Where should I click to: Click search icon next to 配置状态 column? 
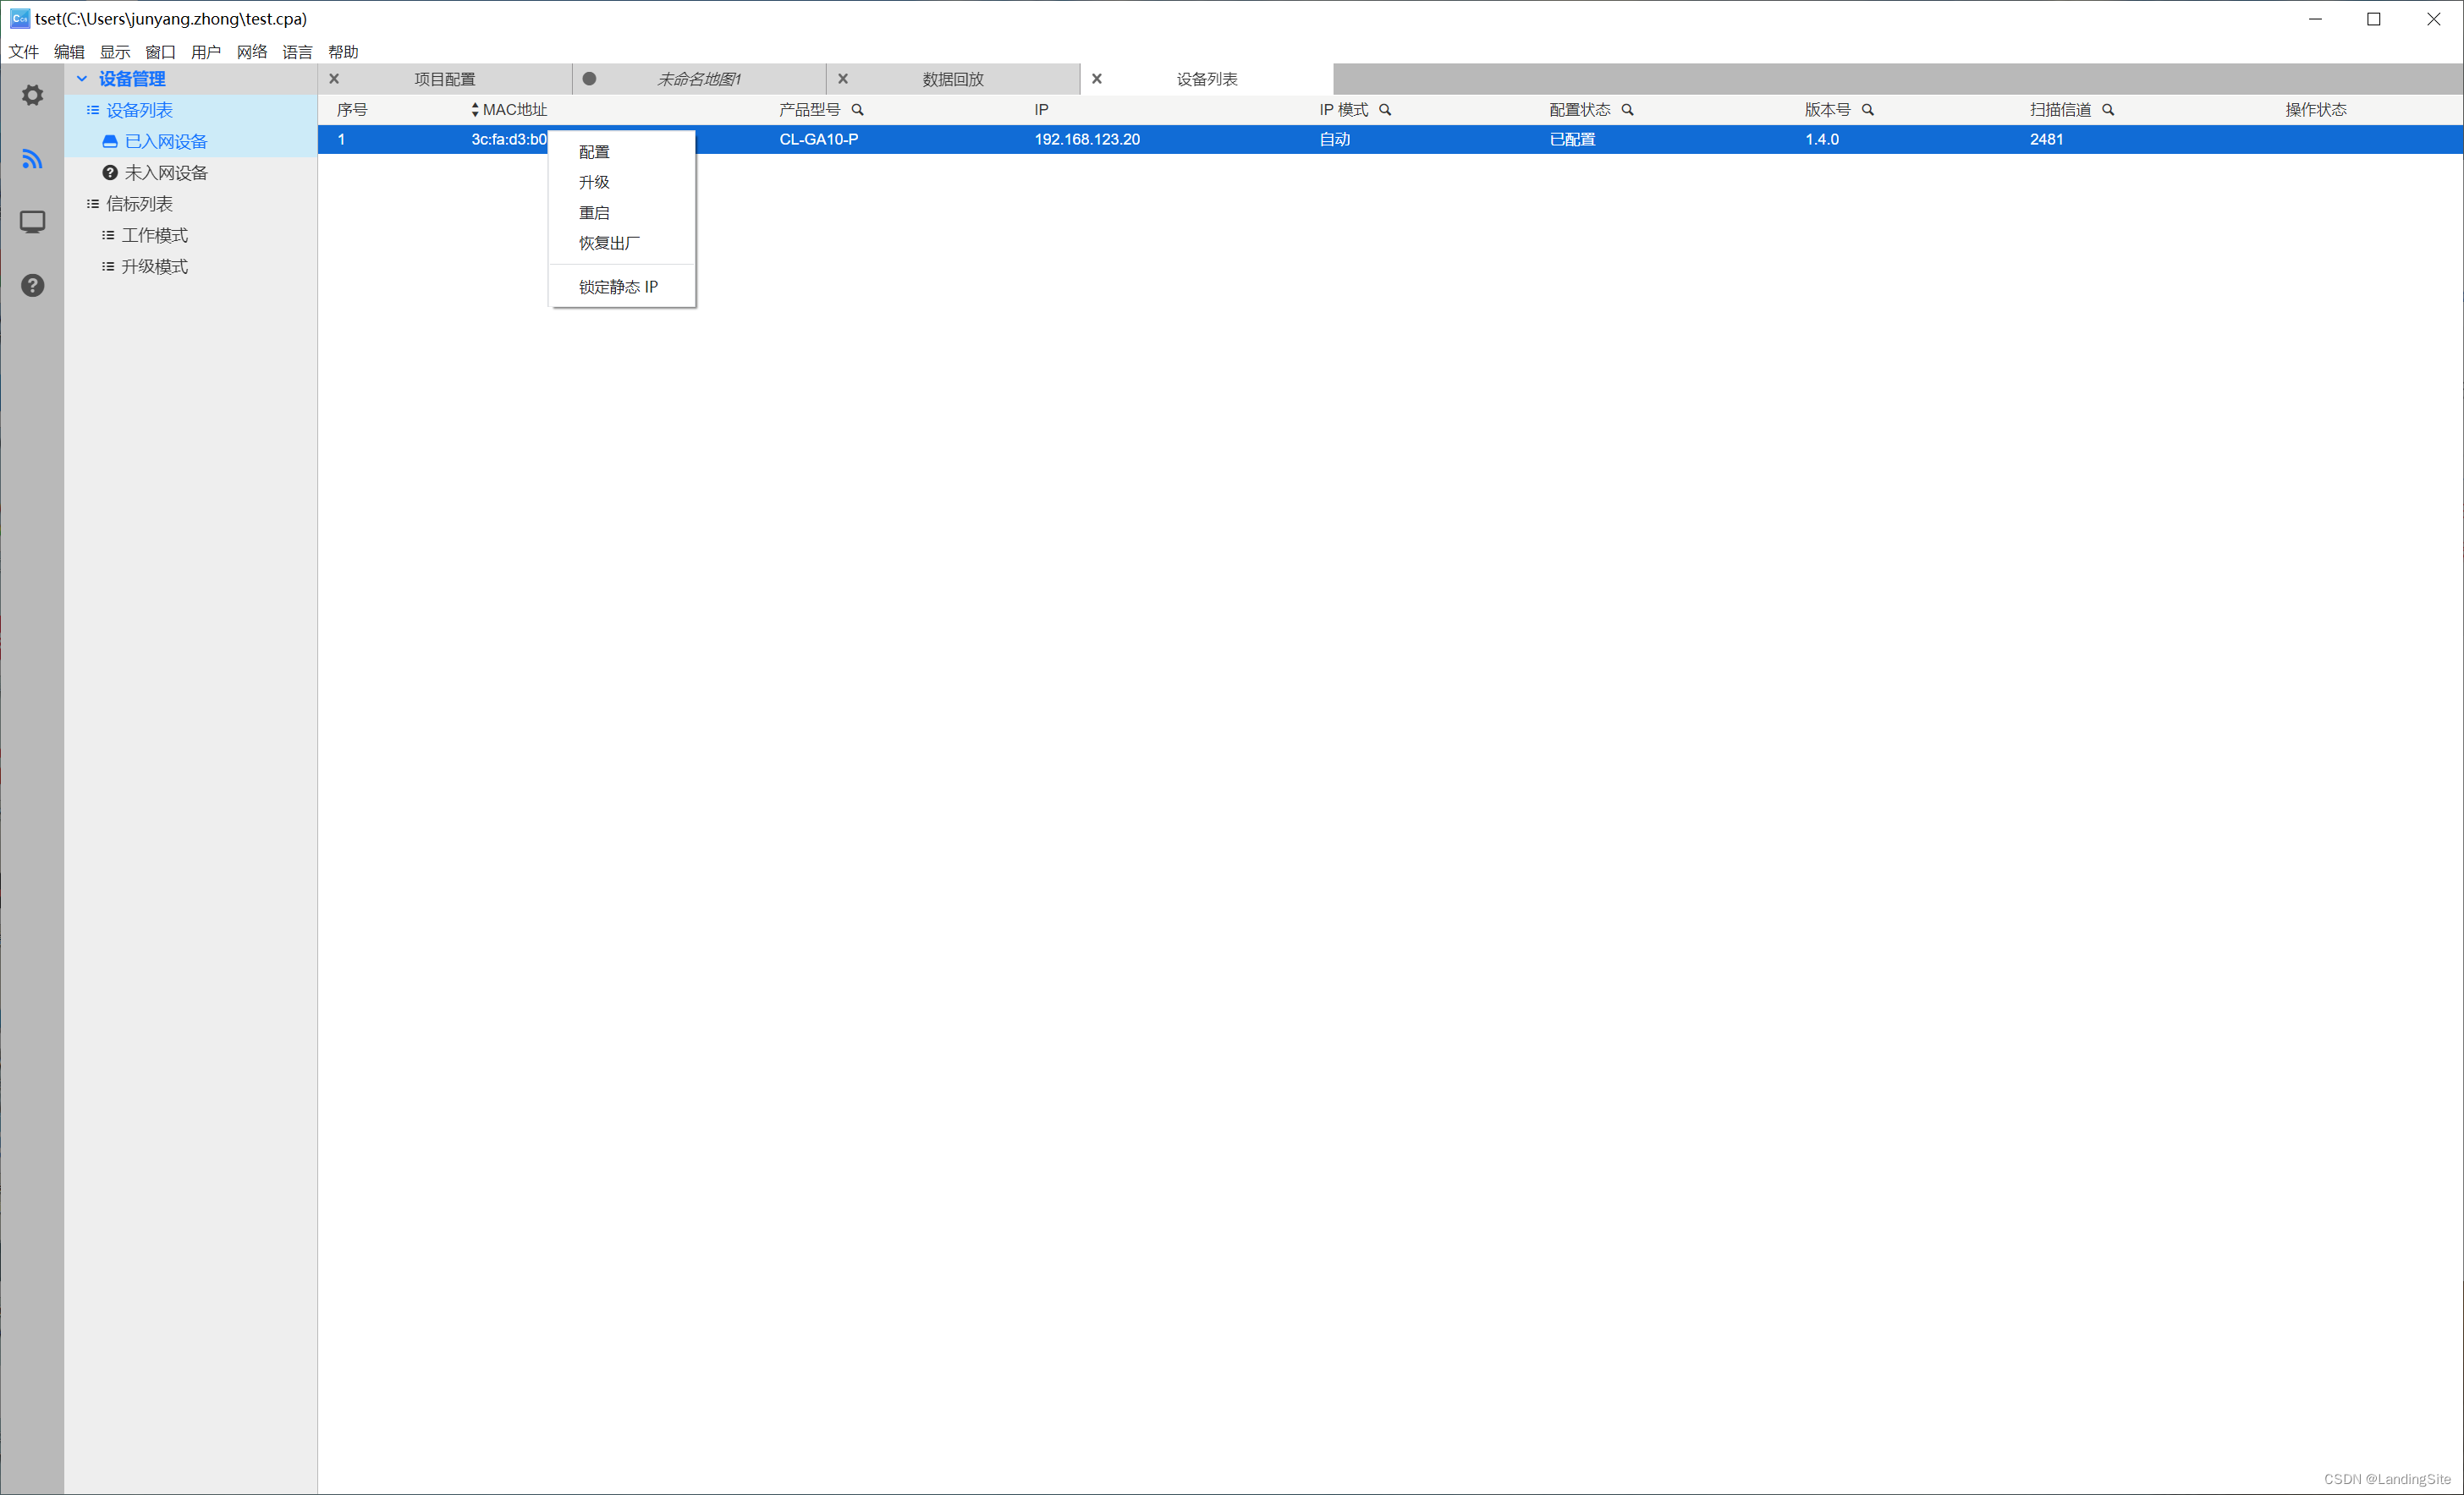point(1627,110)
